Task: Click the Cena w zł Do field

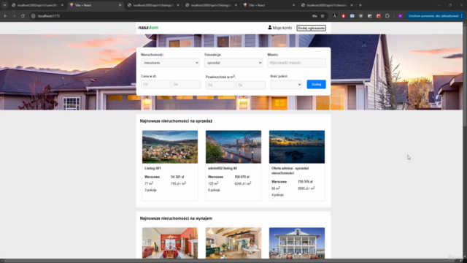Action: [x=186, y=85]
